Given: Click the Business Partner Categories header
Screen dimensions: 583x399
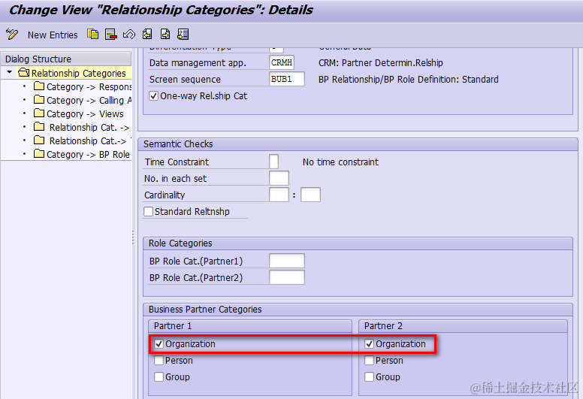Looking at the screenshot, I should click(205, 310).
